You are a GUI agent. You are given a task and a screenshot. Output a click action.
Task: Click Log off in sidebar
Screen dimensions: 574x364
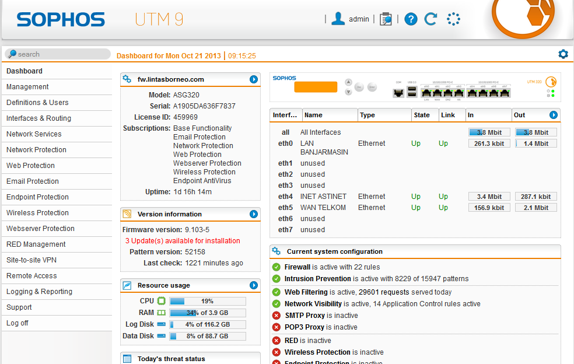point(57,323)
